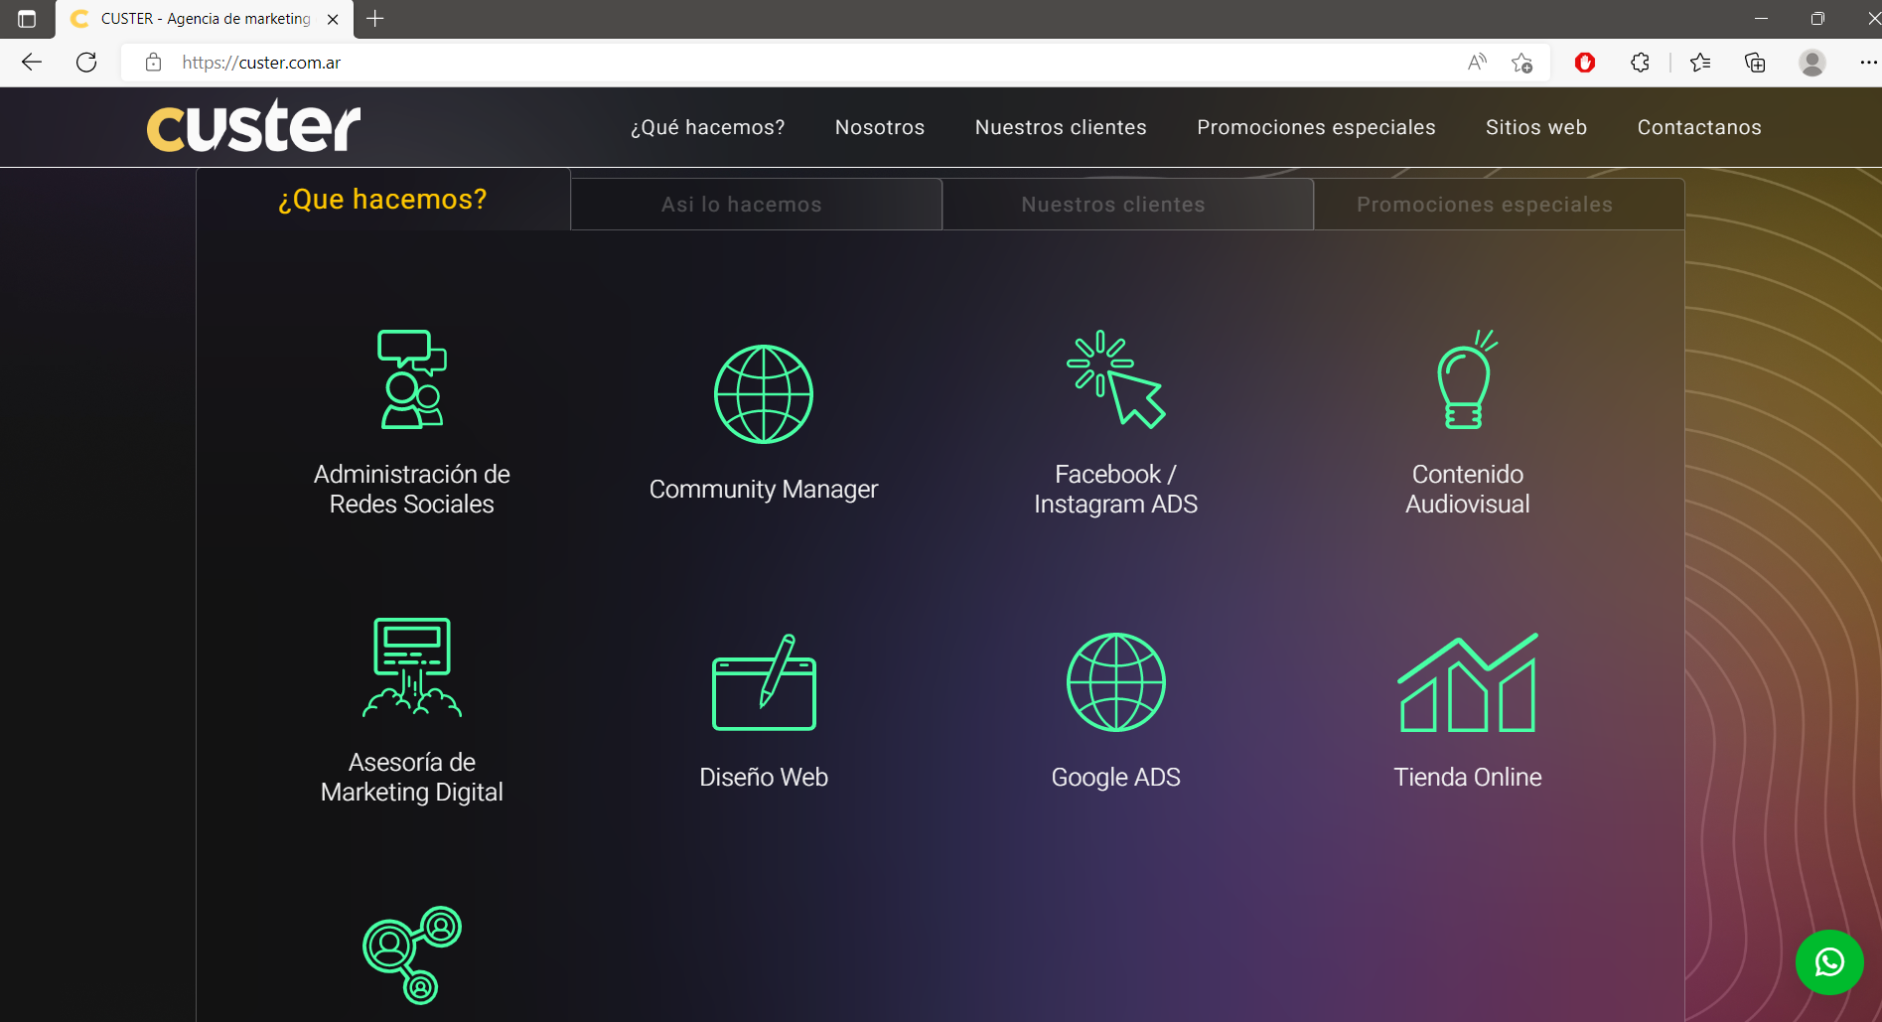The height and width of the screenshot is (1022, 1882).
Task: Open the Collections icon
Action: point(1755,63)
